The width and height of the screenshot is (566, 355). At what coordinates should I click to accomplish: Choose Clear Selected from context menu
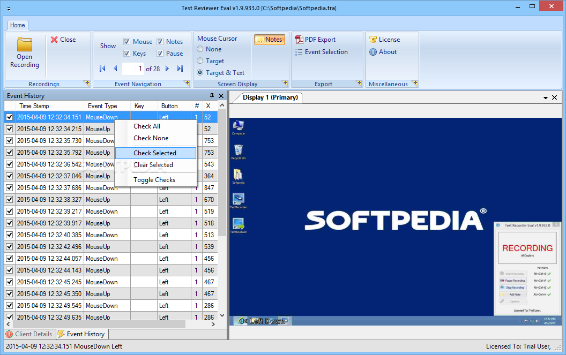pos(155,165)
